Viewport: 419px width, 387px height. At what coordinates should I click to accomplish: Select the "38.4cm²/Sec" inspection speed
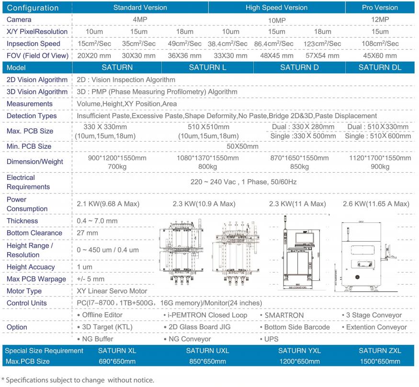[x=227, y=44]
